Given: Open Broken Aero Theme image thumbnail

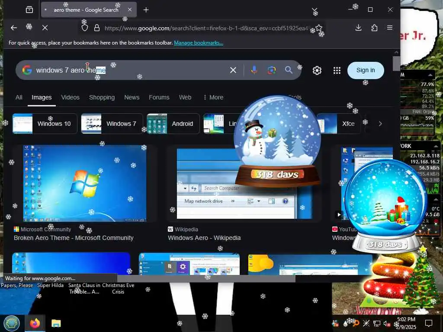Looking at the screenshot, I should [85, 183].
